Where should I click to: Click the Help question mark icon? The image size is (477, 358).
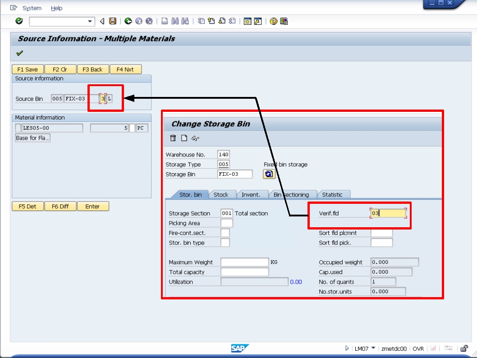273,20
